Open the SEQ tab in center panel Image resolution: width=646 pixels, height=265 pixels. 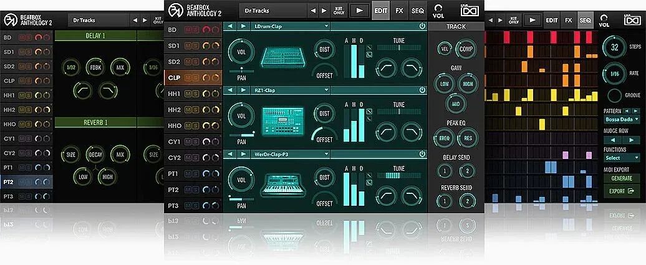417,11
